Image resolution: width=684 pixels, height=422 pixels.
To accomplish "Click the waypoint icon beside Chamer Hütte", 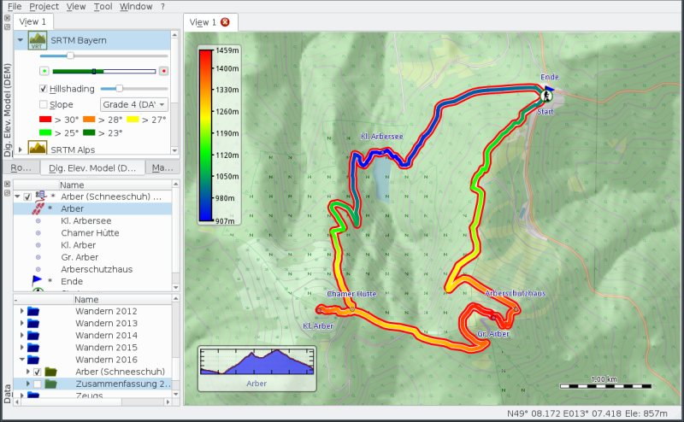I will (x=38, y=233).
